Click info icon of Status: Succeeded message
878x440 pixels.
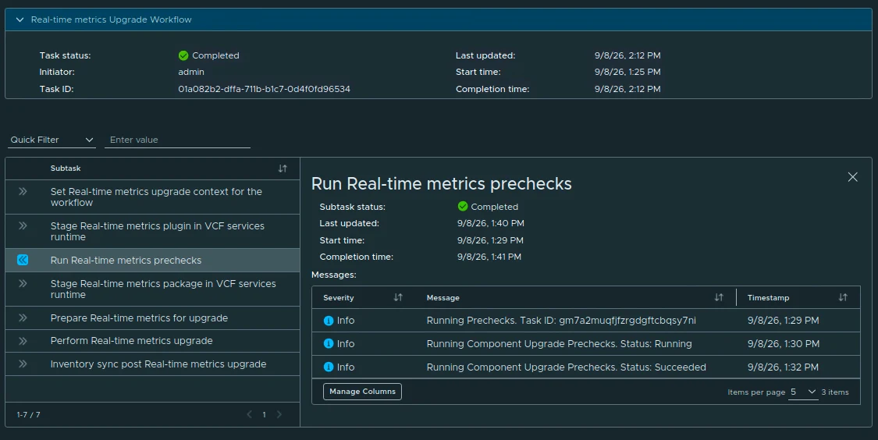pyautogui.click(x=329, y=367)
